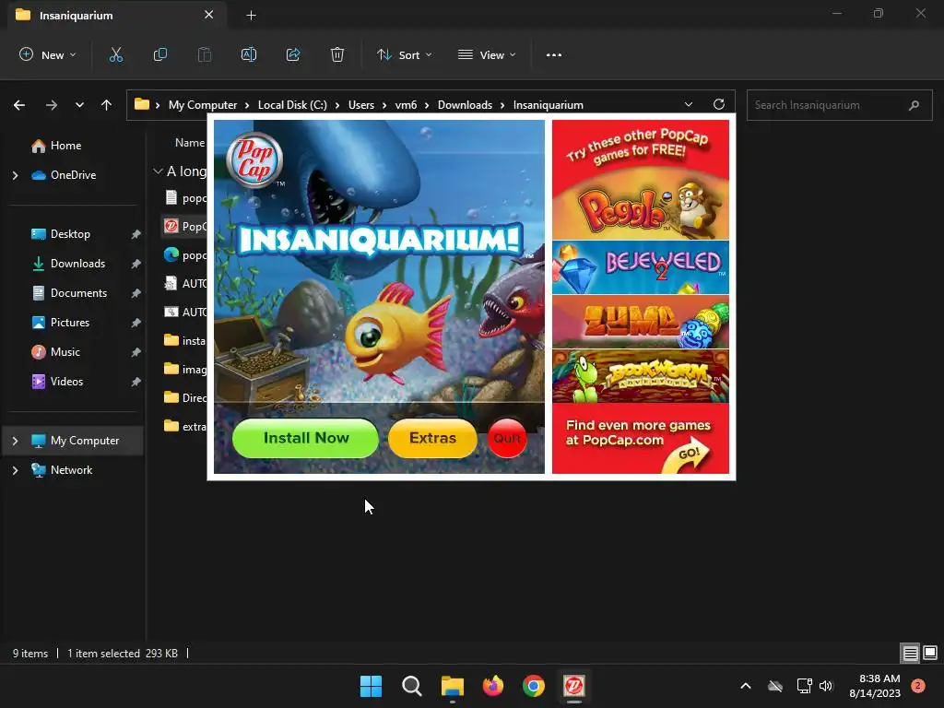The image size is (944, 708).
Task: Open the notification badge showing 2
Action: [x=918, y=686]
